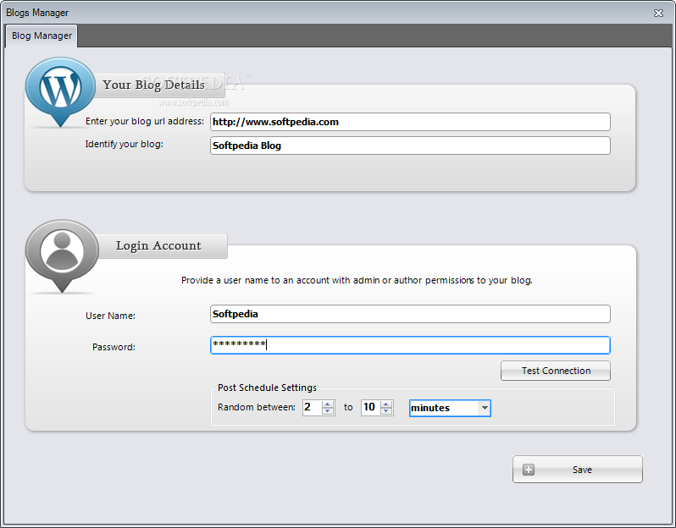Viewport: 676px width, 528px height.
Task: Click the Blogs Manager window title
Action: (37, 13)
